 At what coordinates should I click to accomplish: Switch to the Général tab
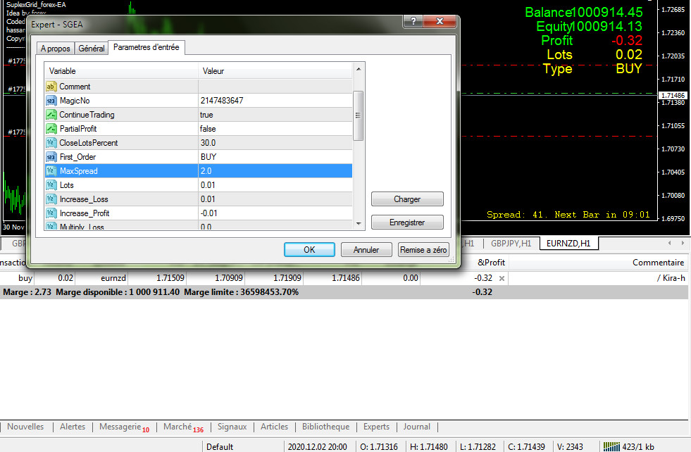(92, 49)
